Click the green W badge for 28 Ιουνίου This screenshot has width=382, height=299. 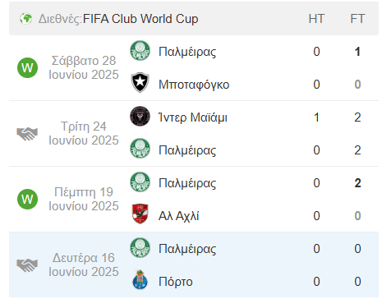coord(27,67)
